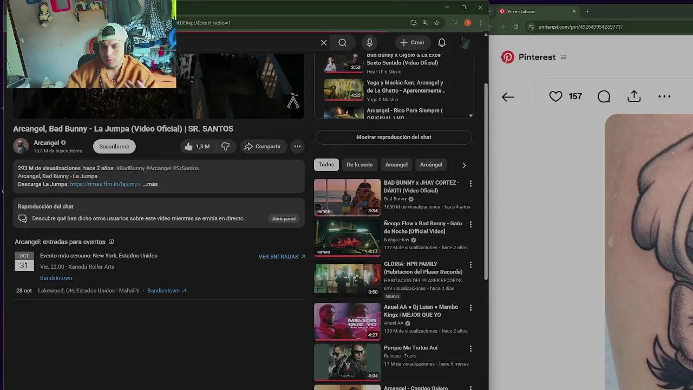Image resolution: width=693 pixels, height=390 pixels.
Task: Clear the YouTube search box with the X
Action: pyautogui.click(x=324, y=43)
